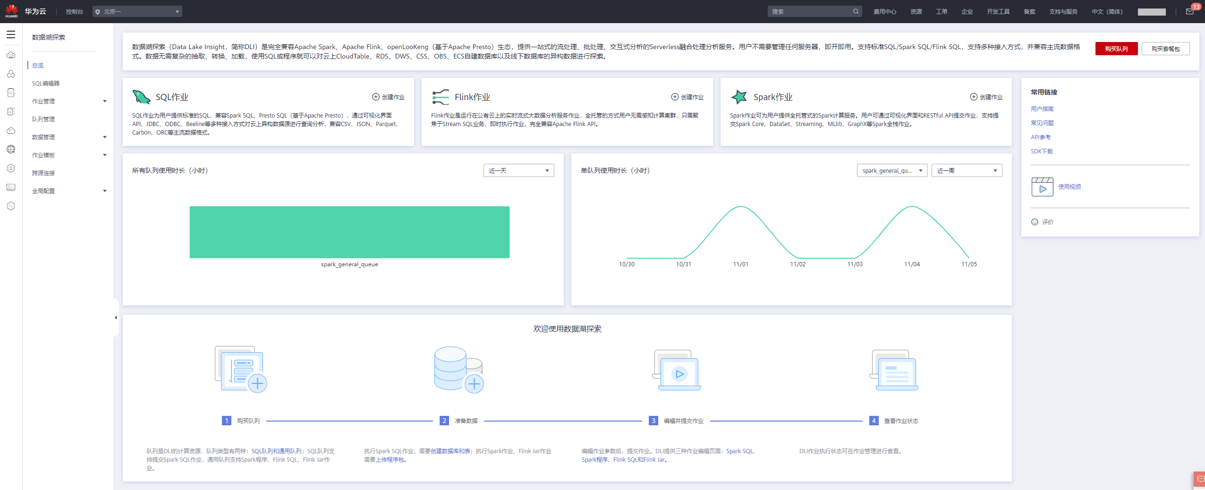Click the 准备数据 database illustration

[459, 370]
